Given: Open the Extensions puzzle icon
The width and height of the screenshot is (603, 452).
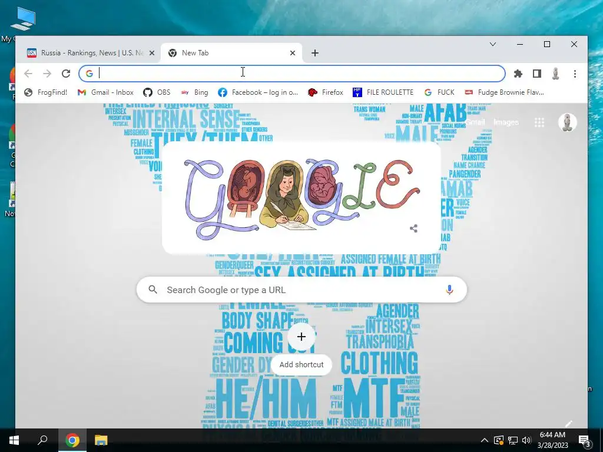Looking at the screenshot, I should point(518,74).
